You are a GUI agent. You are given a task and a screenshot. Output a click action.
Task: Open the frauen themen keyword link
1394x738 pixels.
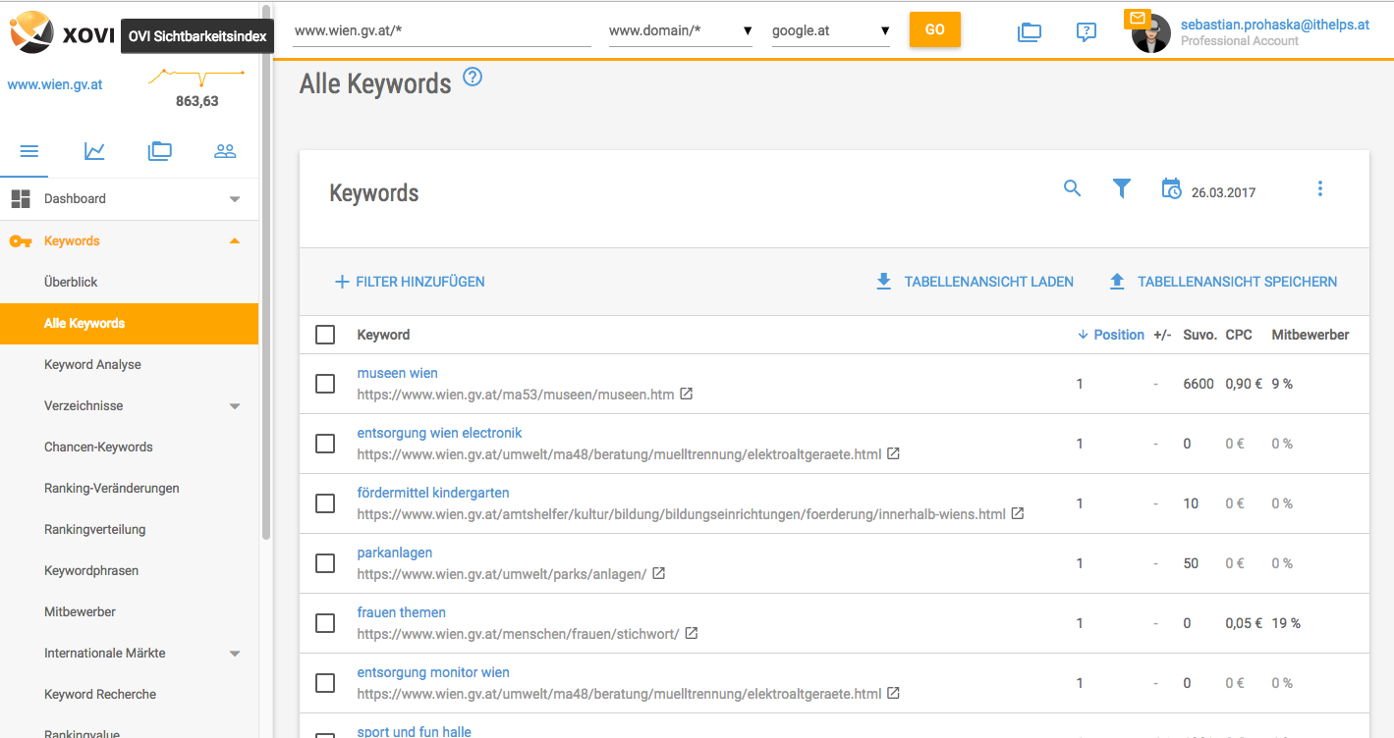tap(402, 613)
